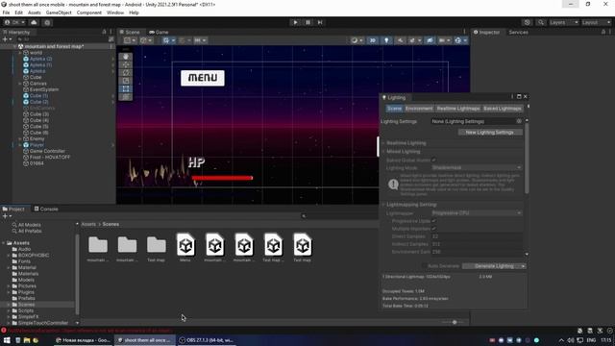The image size is (615, 346).
Task: Select the Rect tool in the scene toolbar
Action: pyautogui.click(x=126, y=89)
